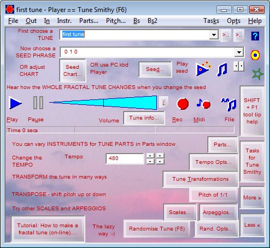Click the Seed... button

click(x=155, y=69)
